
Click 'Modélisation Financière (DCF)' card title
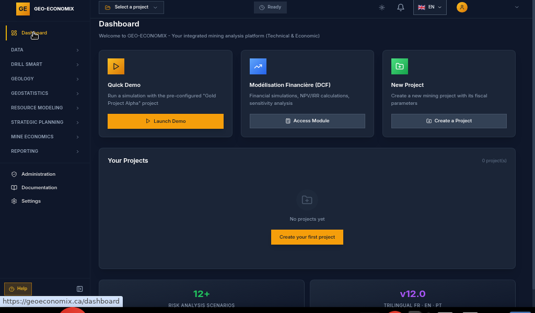click(x=289, y=85)
